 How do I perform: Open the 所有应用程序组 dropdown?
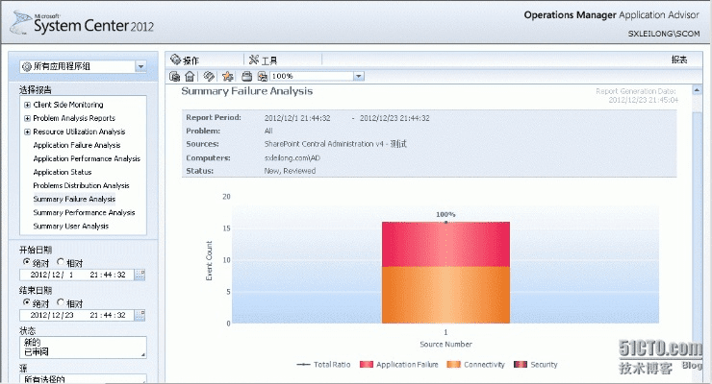pos(140,66)
